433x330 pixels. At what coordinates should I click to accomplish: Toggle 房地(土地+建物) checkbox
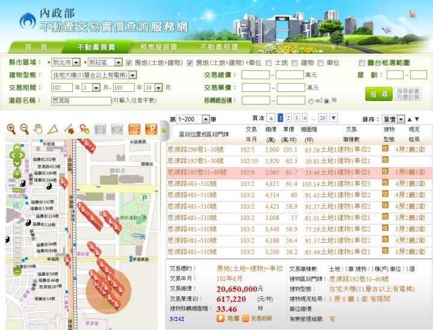(x=129, y=63)
